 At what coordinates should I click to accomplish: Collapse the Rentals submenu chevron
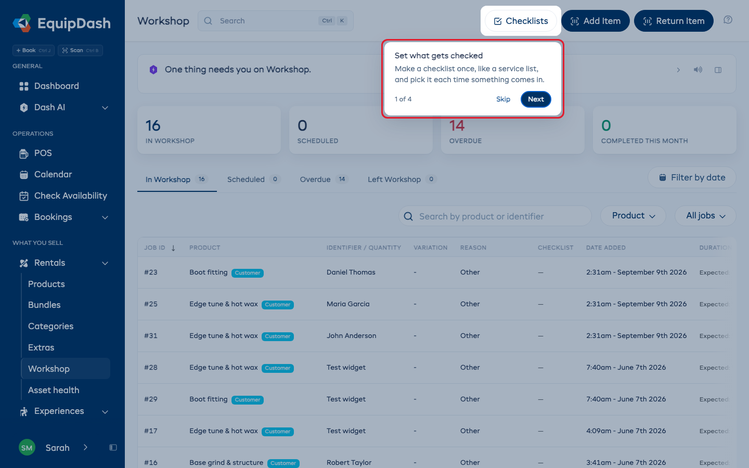(105, 263)
